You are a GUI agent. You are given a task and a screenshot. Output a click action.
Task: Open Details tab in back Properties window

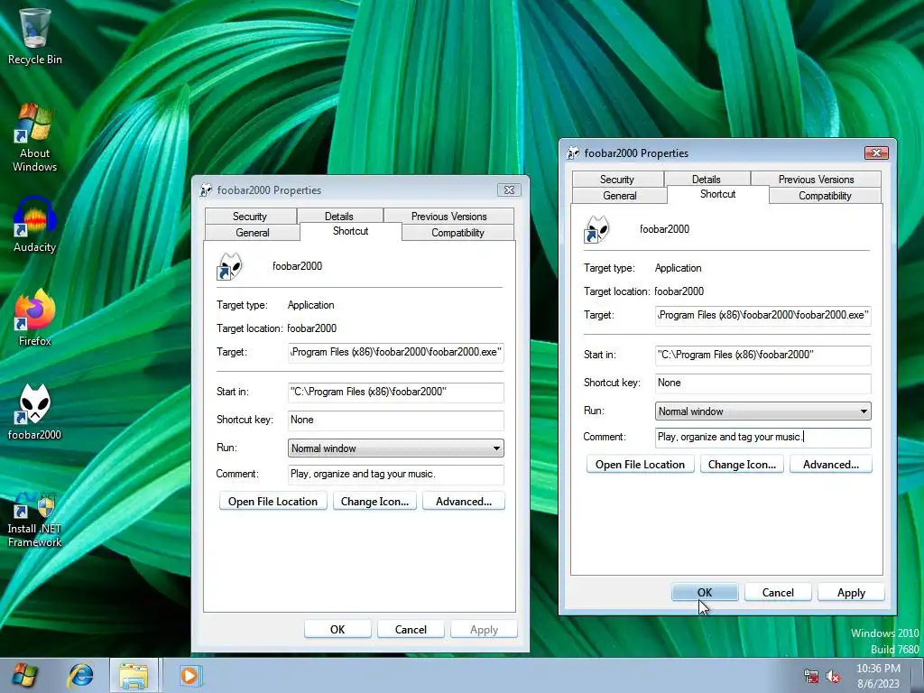pos(339,217)
